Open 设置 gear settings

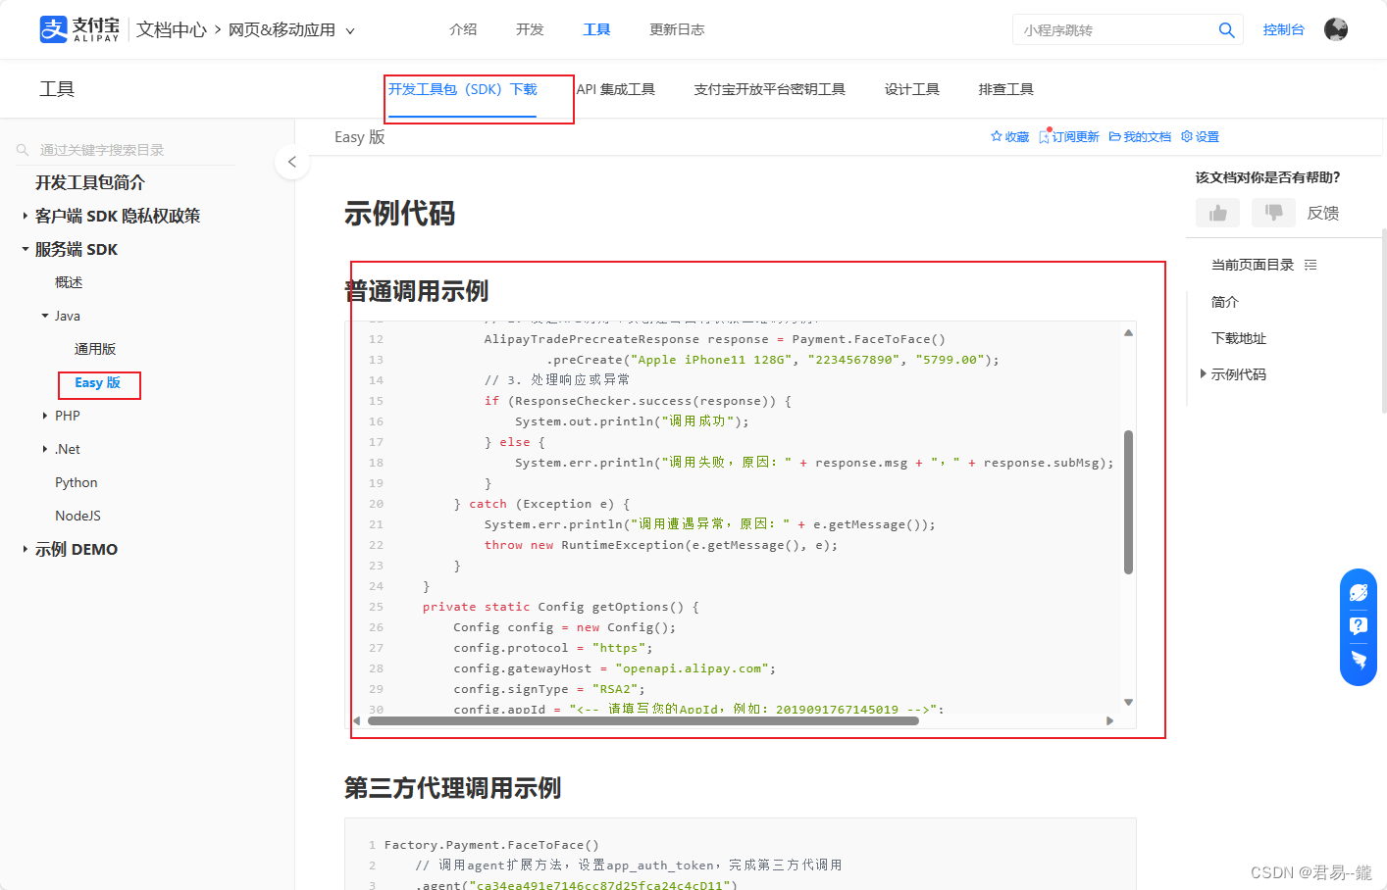coord(1200,136)
